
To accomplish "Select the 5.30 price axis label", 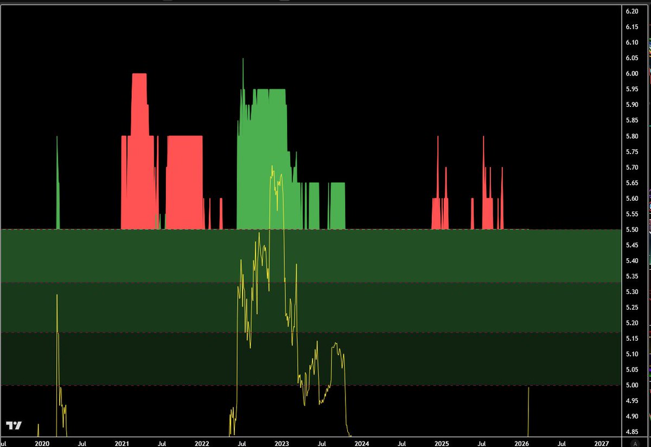I will click(x=631, y=292).
